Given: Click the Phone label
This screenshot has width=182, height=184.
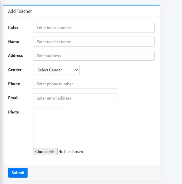Looking at the screenshot, I should click(14, 84).
